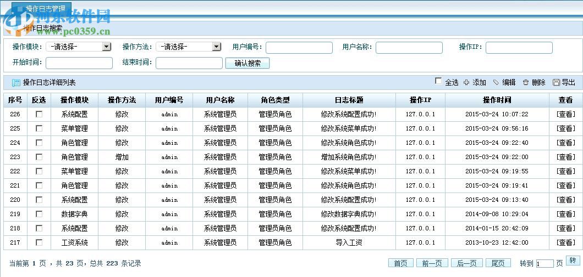Click the 操作时间 column header
This screenshot has height=277, width=583.
pyautogui.click(x=497, y=100)
